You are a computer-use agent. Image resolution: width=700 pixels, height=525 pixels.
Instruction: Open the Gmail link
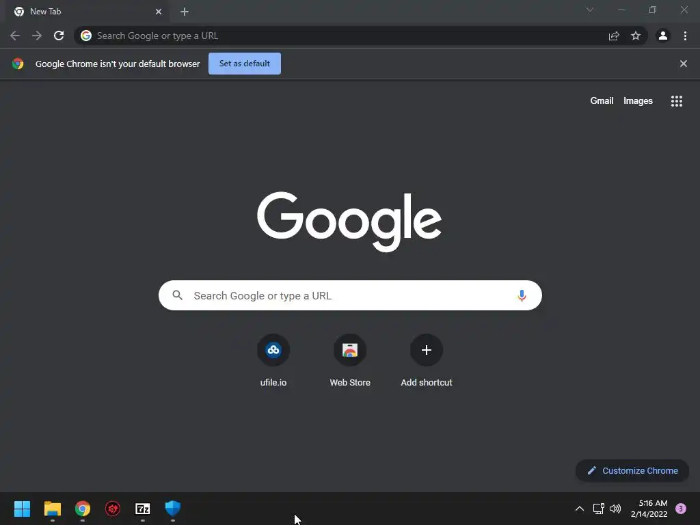(602, 101)
